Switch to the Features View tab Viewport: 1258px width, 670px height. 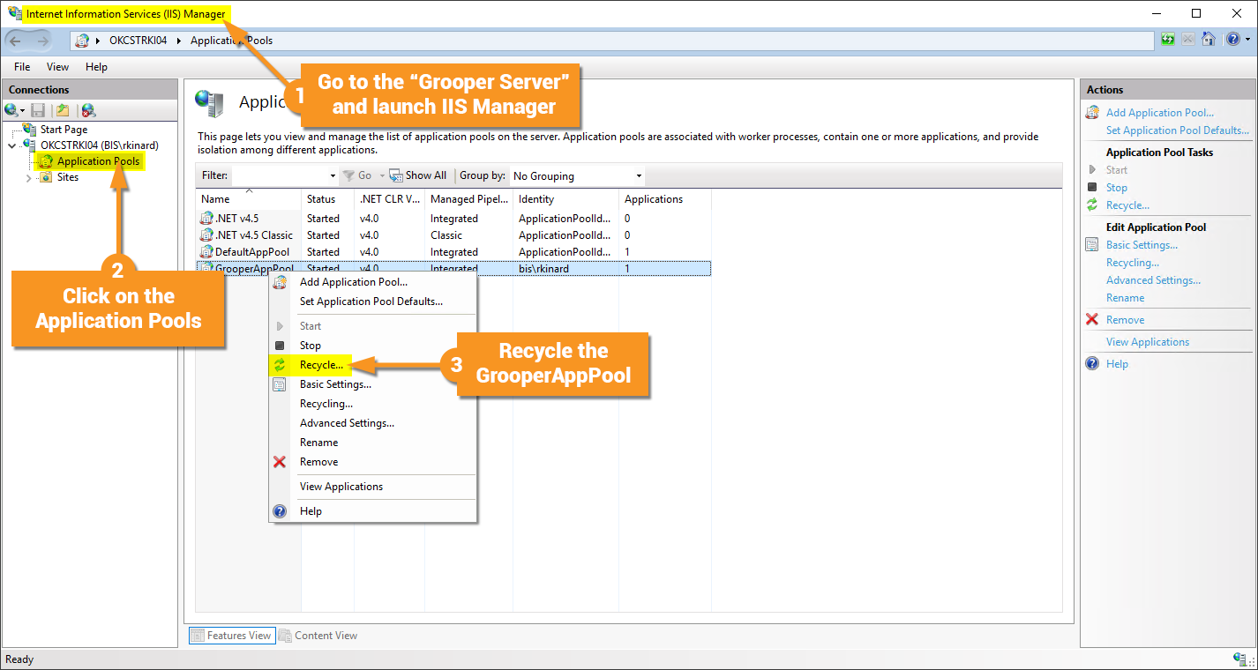(232, 636)
